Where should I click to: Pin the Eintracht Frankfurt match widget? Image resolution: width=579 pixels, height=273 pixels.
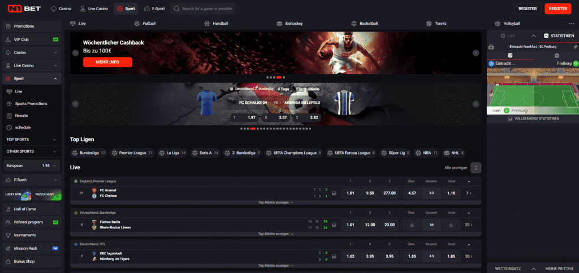(x=575, y=47)
